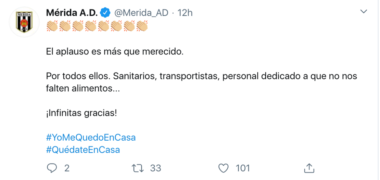
Task: Open the #QuédateEnCasa hashtag
Action: click(83, 150)
